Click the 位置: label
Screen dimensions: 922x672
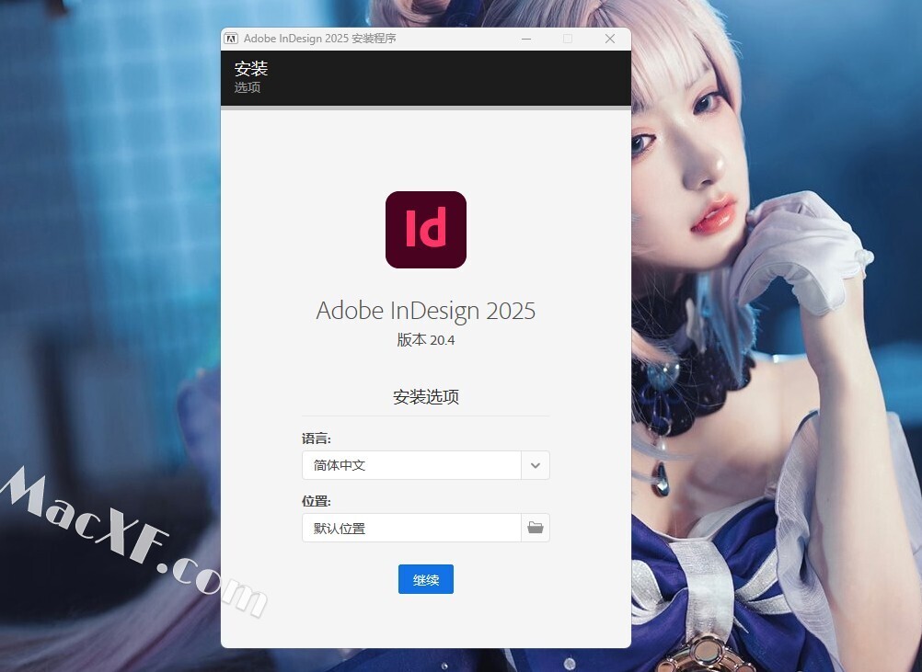(x=317, y=501)
